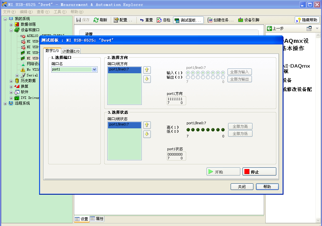
Task: Click the 开始 start button
Action: tap(223, 172)
